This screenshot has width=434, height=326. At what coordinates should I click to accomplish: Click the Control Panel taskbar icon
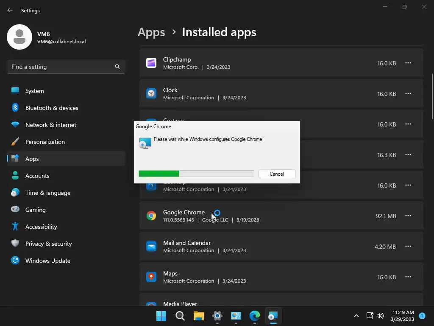coord(236,316)
